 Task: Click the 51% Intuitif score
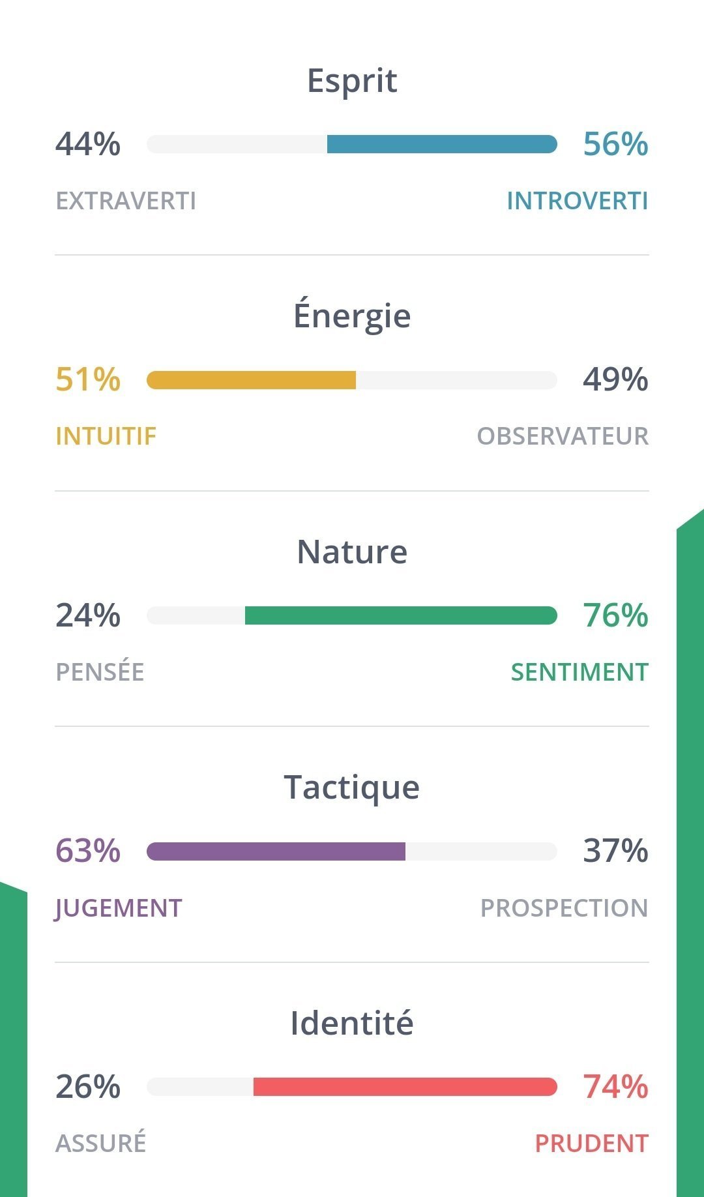point(88,379)
